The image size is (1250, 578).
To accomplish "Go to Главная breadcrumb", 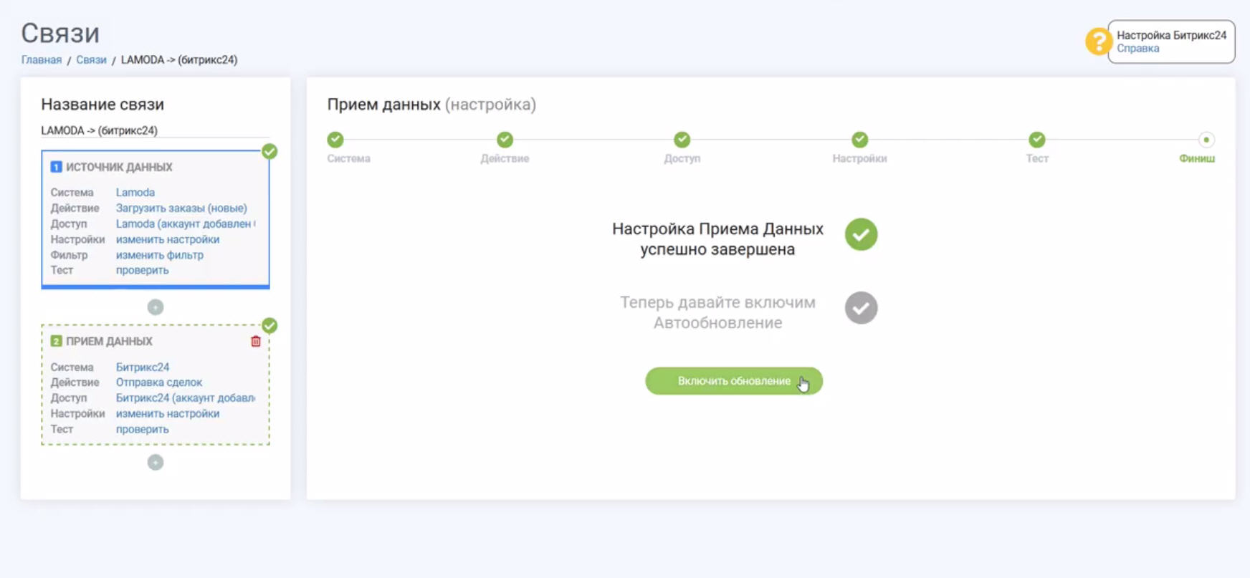I will [x=42, y=60].
